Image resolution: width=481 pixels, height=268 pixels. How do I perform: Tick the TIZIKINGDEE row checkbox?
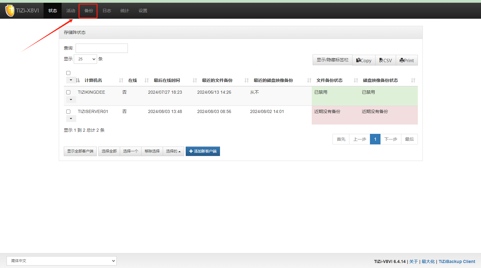[x=68, y=92]
